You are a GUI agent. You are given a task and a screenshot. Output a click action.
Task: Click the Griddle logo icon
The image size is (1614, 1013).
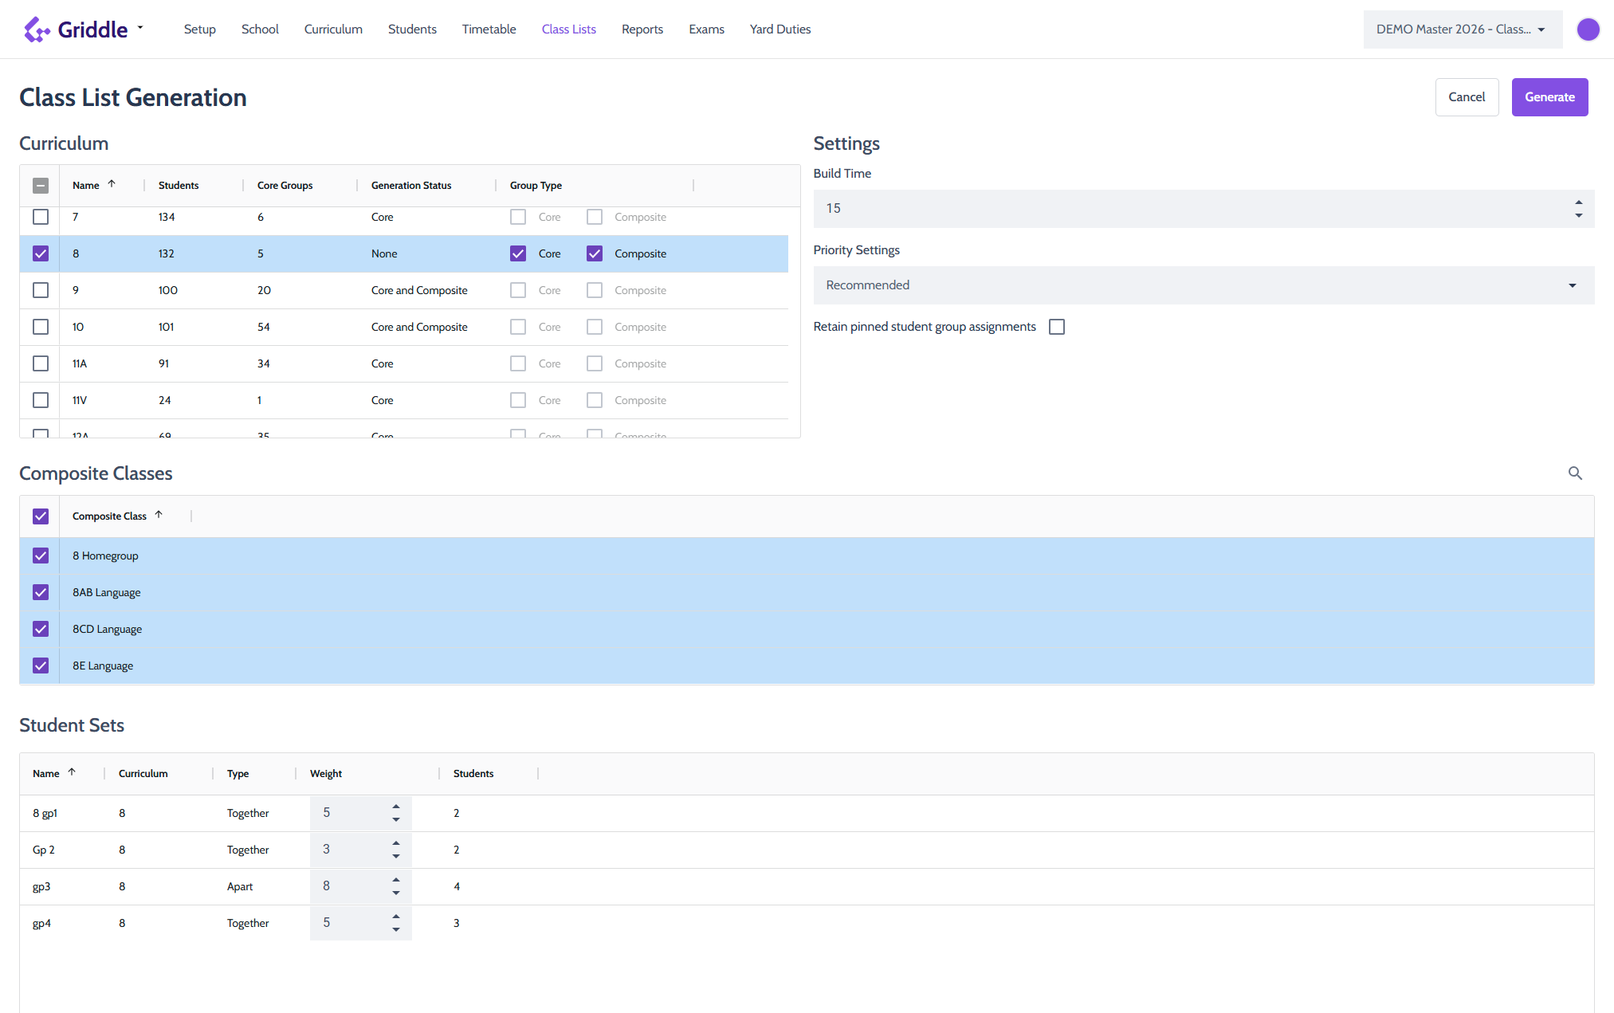coord(37,29)
